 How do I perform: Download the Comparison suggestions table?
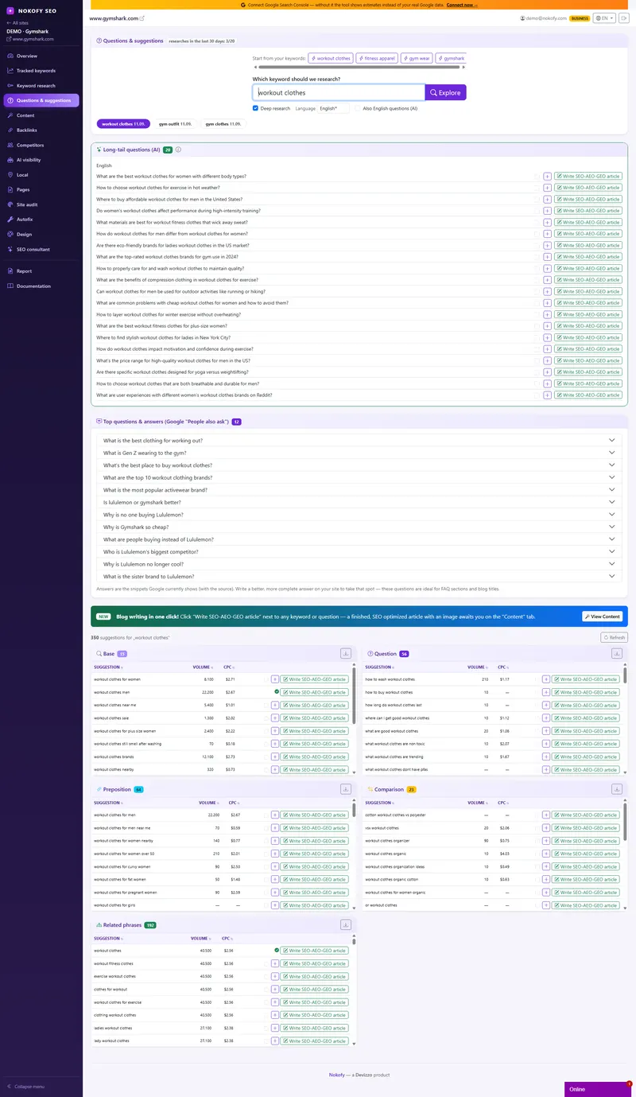click(x=617, y=789)
